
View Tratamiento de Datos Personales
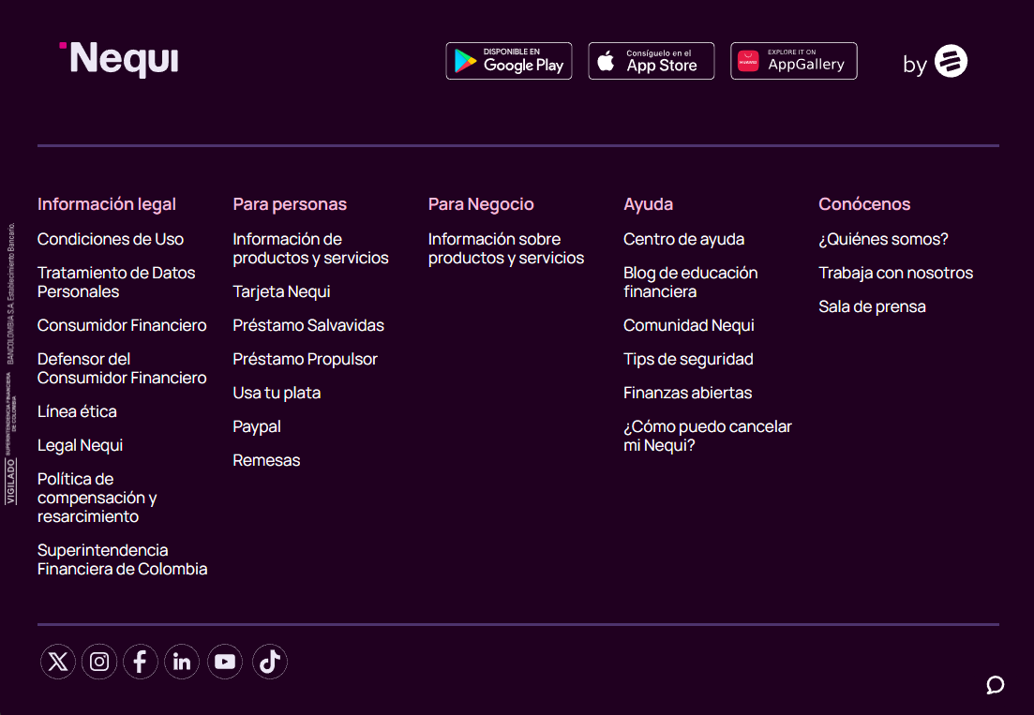[116, 281]
